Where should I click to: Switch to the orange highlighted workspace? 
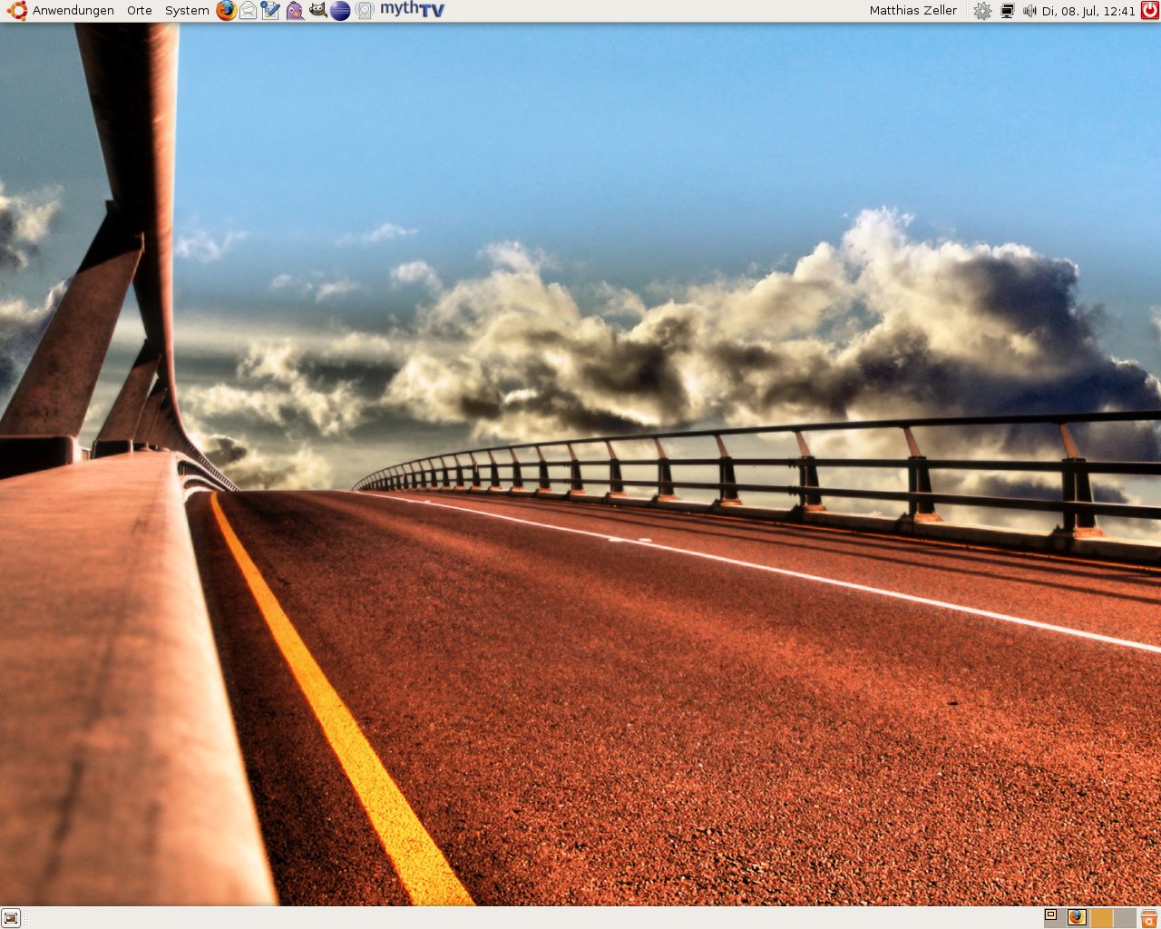(1101, 917)
